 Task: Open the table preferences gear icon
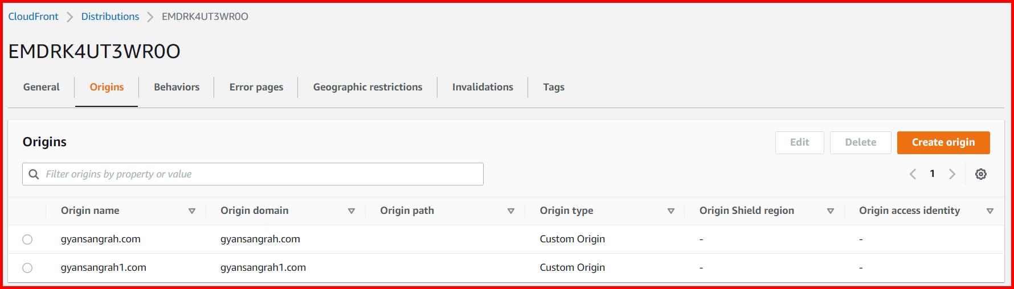point(980,174)
